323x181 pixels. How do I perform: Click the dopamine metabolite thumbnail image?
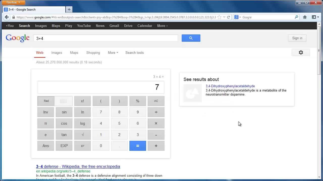pyautogui.click(x=193, y=93)
